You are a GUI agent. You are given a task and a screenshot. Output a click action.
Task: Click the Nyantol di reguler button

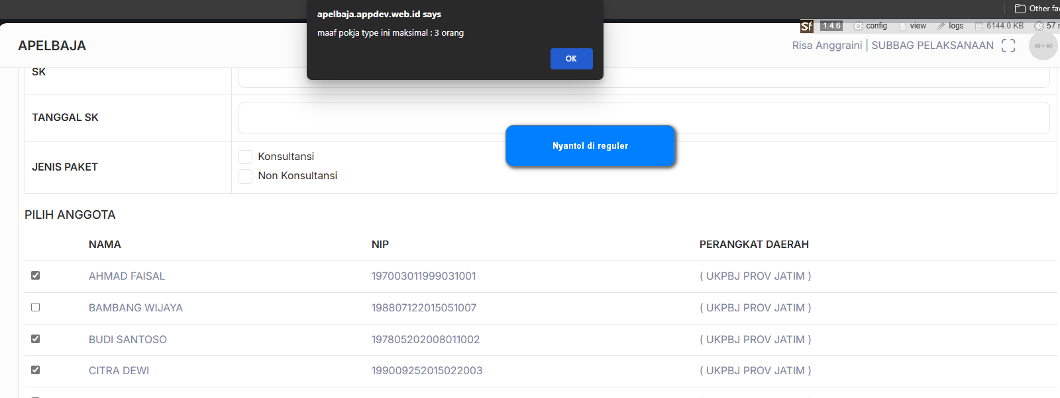point(590,146)
